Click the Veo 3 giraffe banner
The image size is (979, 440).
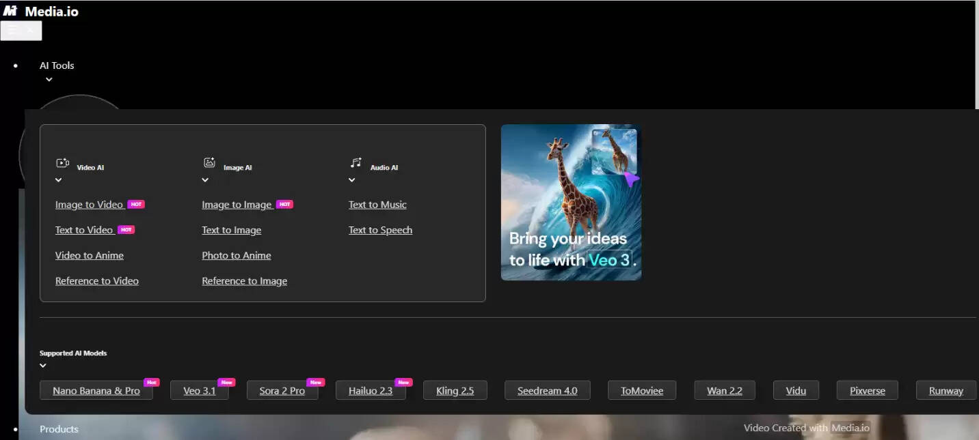[x=571, y=203]
